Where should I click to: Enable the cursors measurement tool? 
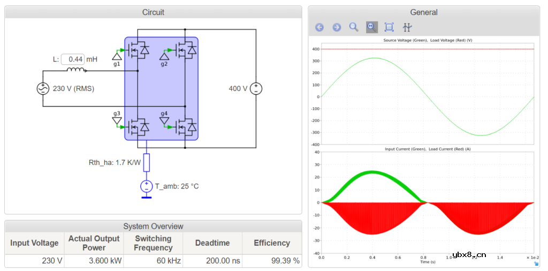pyautogui.click(x=407, y=27)
